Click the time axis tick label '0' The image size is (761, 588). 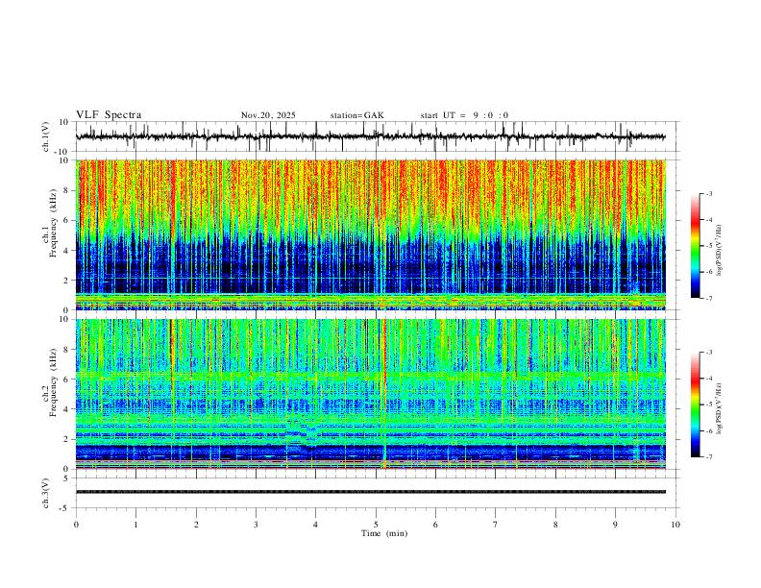coord(76,525)
